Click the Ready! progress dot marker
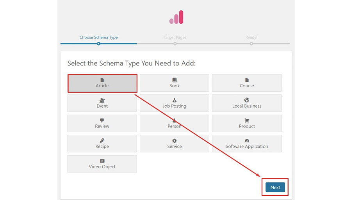This screenshot has height=200, width=360. (251, 44)
